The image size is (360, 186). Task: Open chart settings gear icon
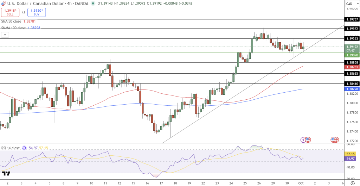353,184
